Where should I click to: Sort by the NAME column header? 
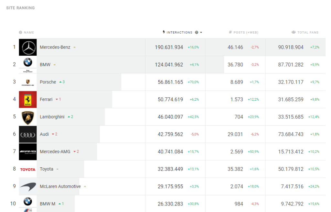point(29,32)
